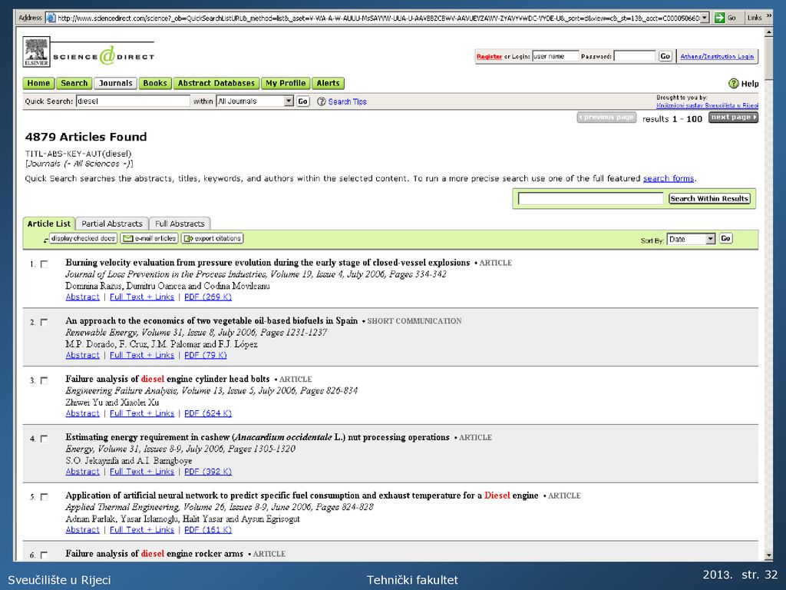Click title 'Burning velocity evaluation from pressure evolution'
Image resolution: width=786 pixels, height=590 pixels.
(268, 263)
